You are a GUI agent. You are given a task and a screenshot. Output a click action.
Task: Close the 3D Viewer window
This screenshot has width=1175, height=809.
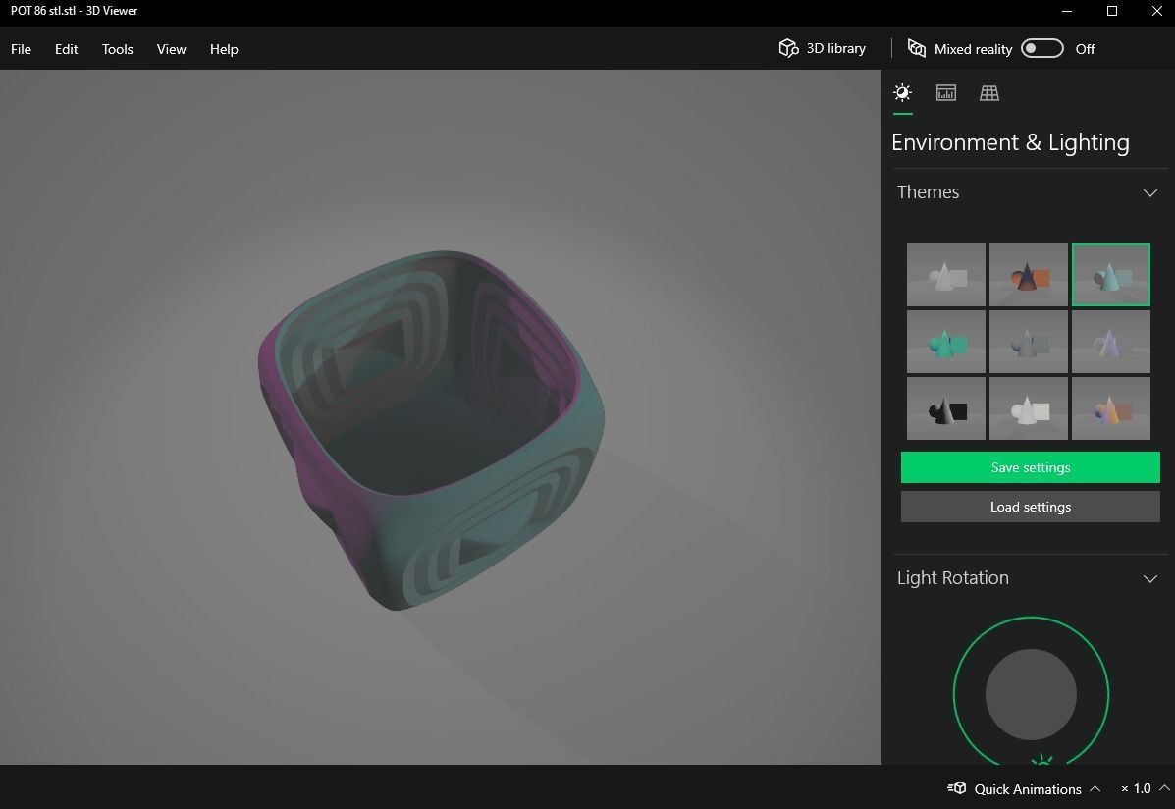pos(1156,11)
